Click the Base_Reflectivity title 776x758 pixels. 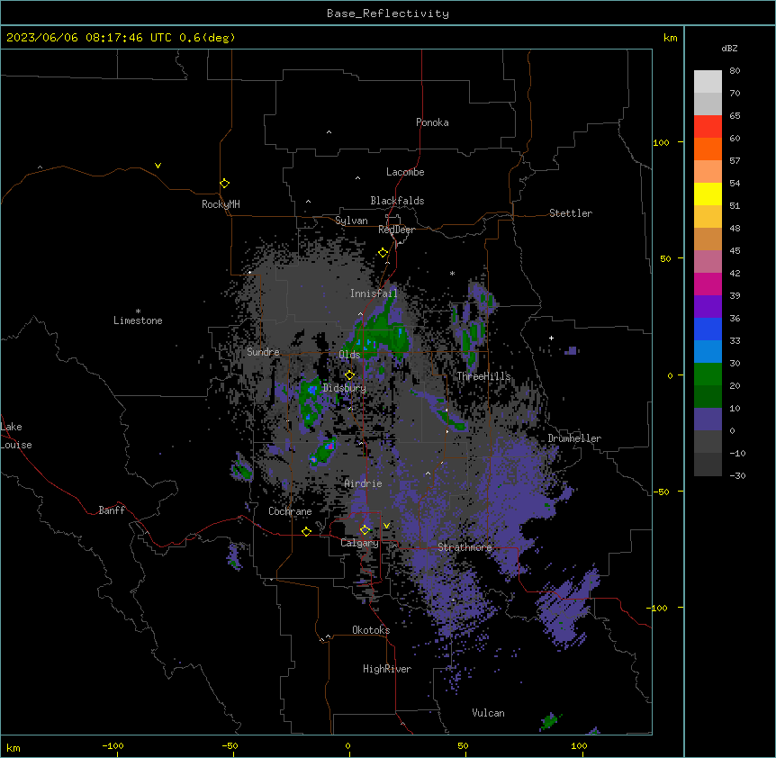[x=388, y=14]
